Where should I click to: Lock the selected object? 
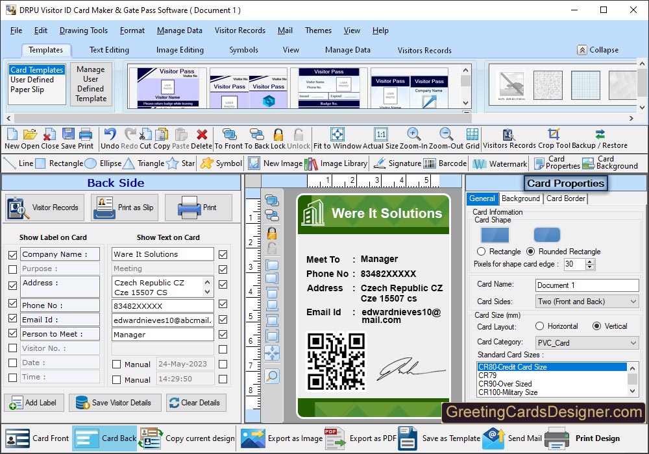point(278,134)
